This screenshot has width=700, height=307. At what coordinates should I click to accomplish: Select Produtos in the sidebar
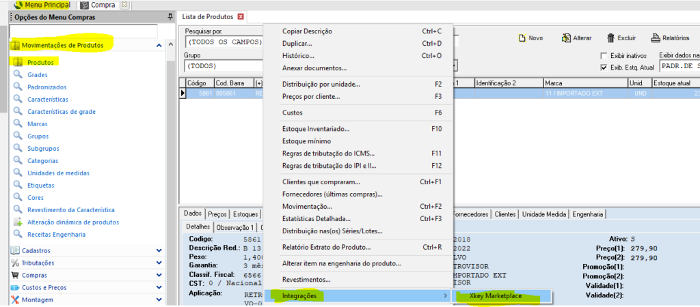(40, 62)
